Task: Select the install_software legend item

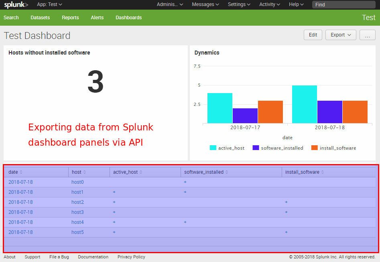Action: tap(338, 148)
